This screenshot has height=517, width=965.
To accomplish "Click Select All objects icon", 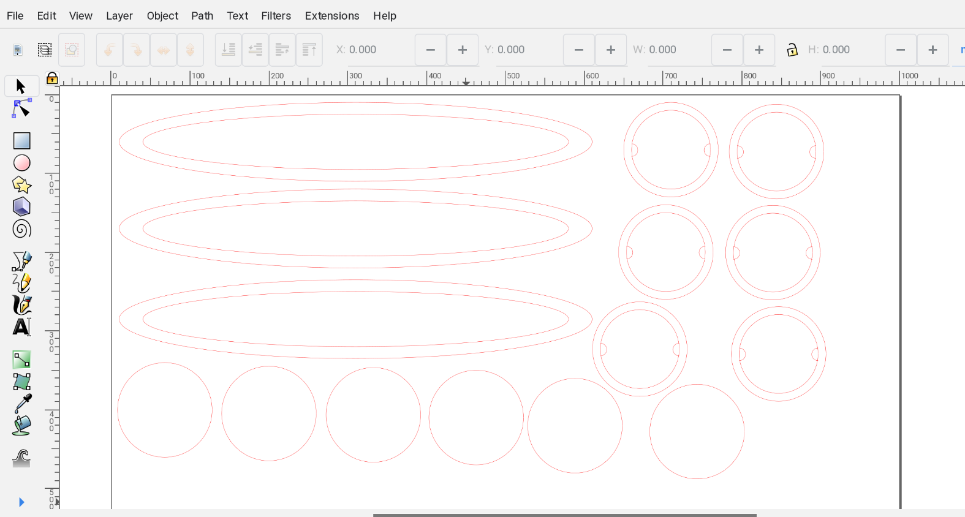I will point(18,50).
